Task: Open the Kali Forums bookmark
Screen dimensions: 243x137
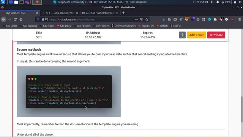Action: pos(82,26)
